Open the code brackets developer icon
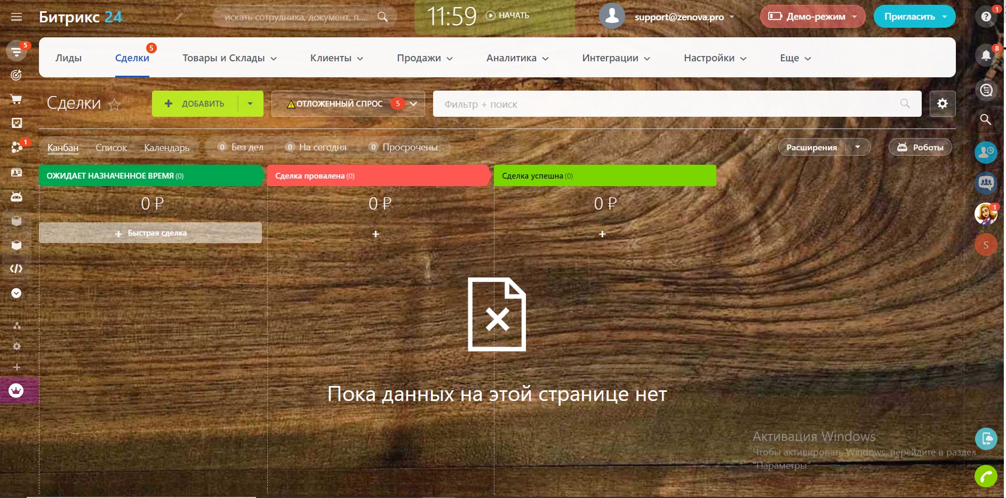The width and height of the screenshot is (1006, 498). pyautogui.click(x=17, y=269)
